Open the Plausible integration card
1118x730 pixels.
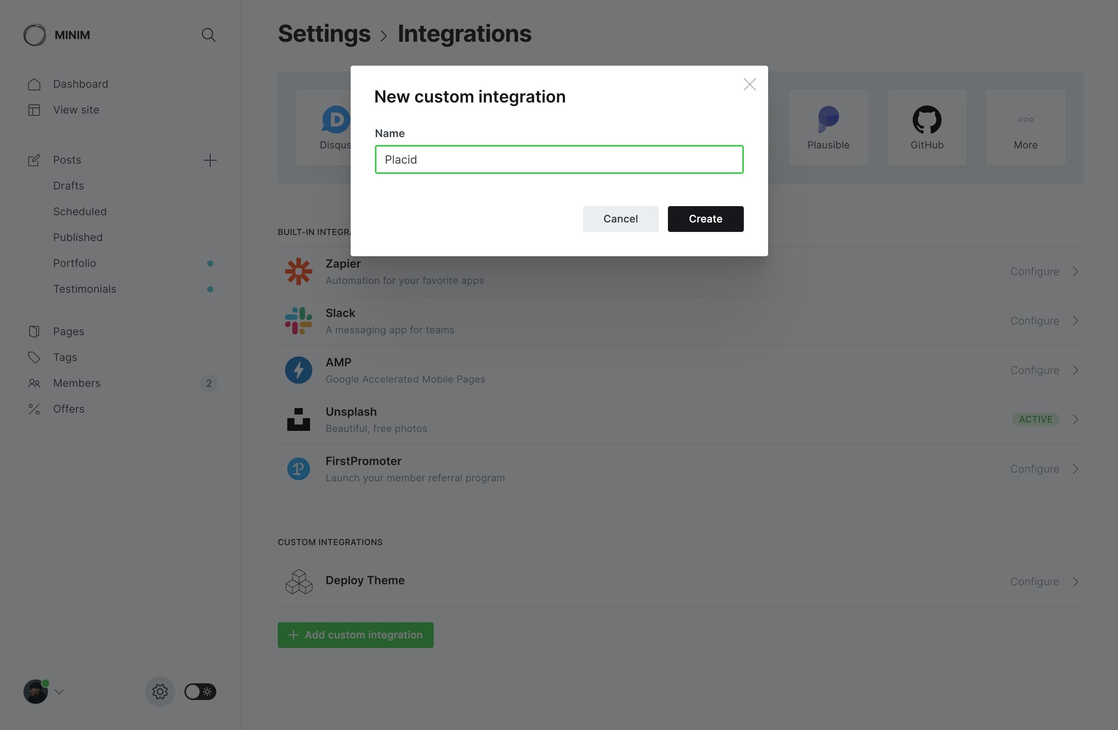pos(828,127)
